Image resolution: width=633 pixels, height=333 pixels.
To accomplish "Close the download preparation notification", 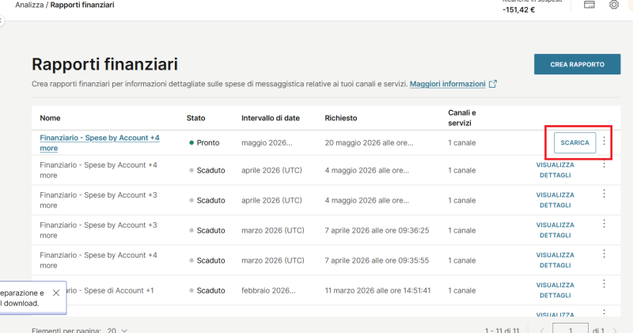I will click(56, 293).
